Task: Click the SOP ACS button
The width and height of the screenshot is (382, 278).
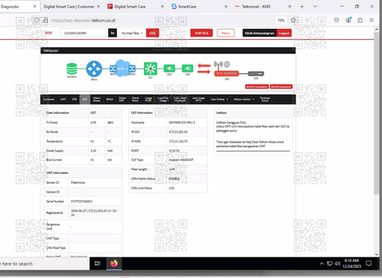Action: coord(202,33)
